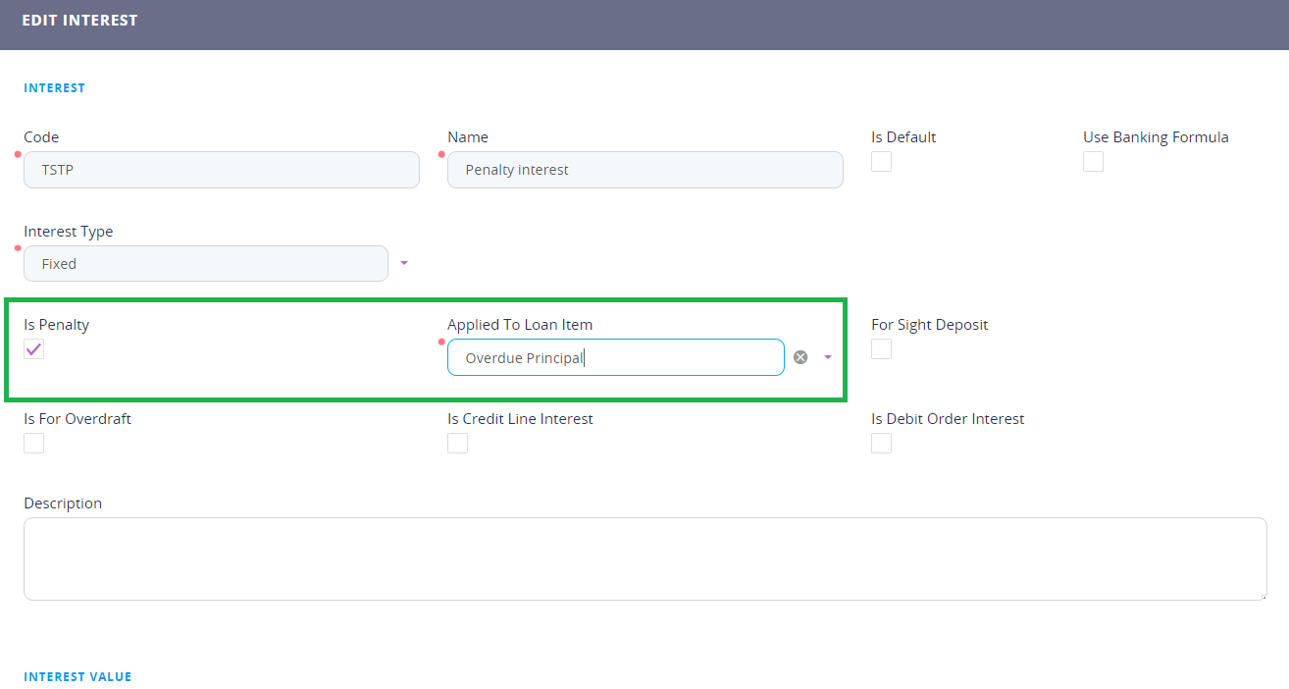Click the INTEREST section heading
The height and width of the screenshot is (689, 1289).
(55, 88)
